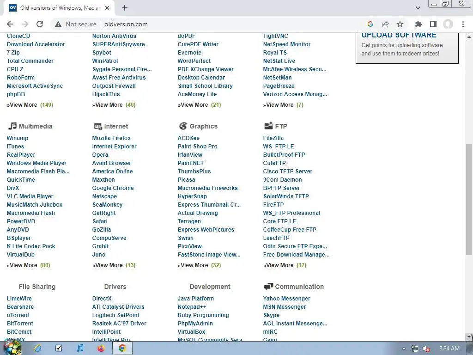Open the Chrome profile avatar
This screenshot has height=355, width=473.
click(448, 24)
